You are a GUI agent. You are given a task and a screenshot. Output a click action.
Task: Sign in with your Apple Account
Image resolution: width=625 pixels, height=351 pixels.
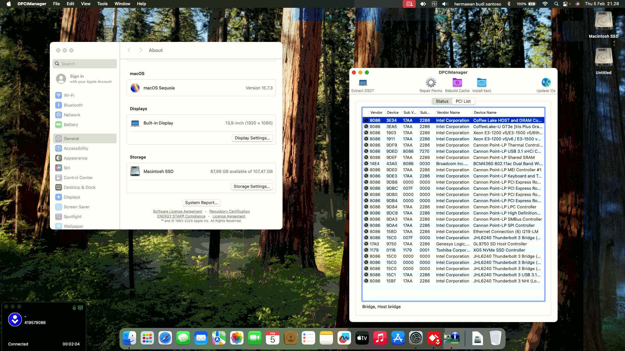[85, 79]
